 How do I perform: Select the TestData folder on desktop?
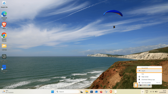(4, 47)
